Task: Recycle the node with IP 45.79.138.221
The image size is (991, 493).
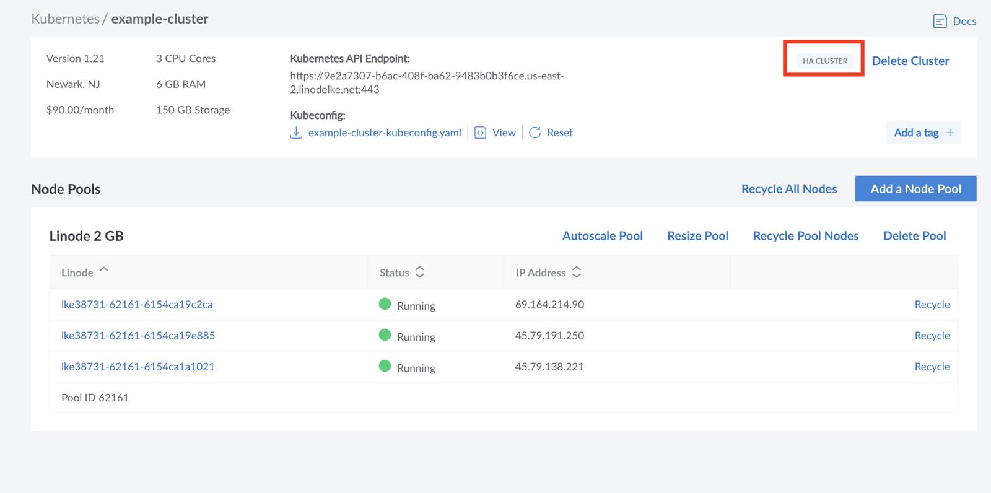Action: pyautogui.click(x=932, y=367)
